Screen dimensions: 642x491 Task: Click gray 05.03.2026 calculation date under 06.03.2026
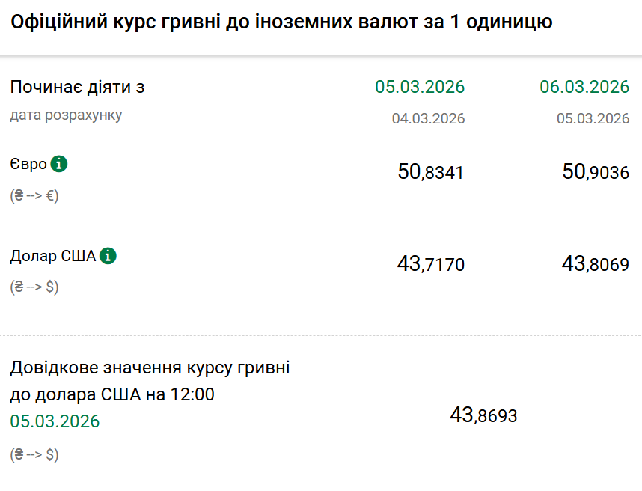[x=593, y=118]
